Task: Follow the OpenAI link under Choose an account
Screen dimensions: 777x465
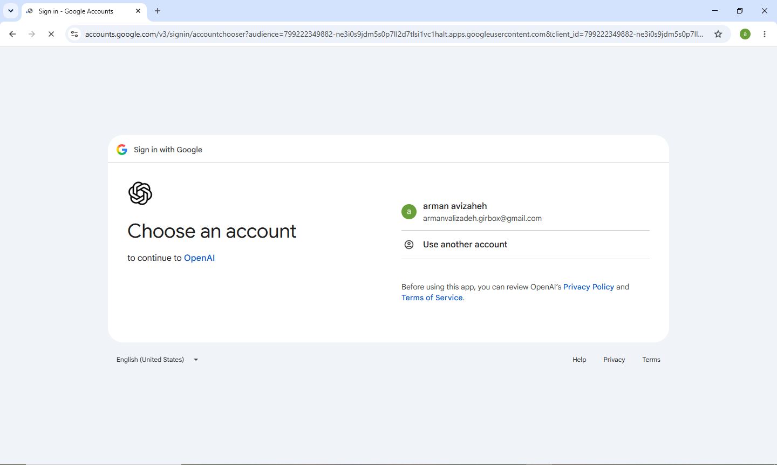Action: click(x=199, y=258)
